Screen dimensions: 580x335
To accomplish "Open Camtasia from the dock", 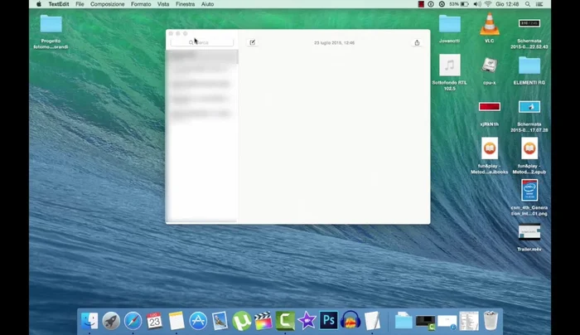I will coord(285,321).
